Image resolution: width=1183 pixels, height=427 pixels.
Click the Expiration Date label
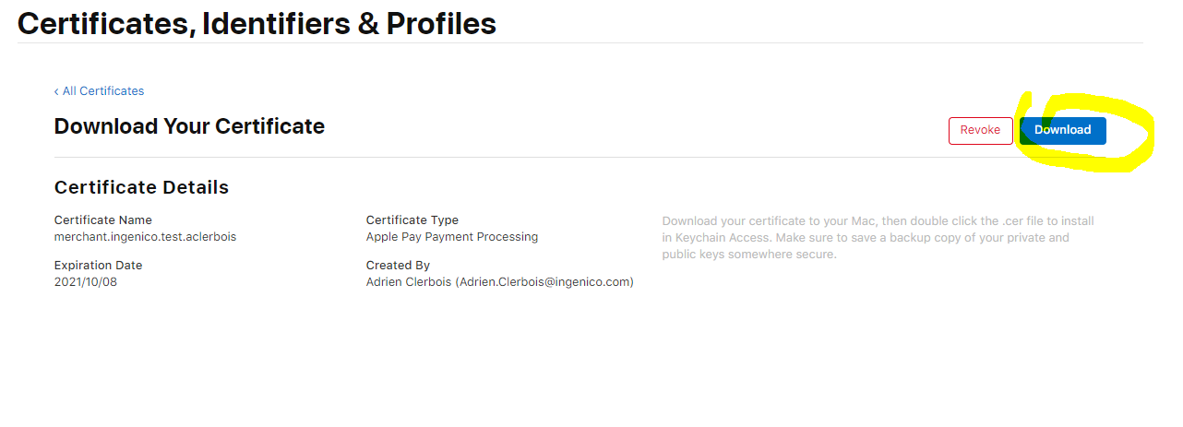coord(98,266)
